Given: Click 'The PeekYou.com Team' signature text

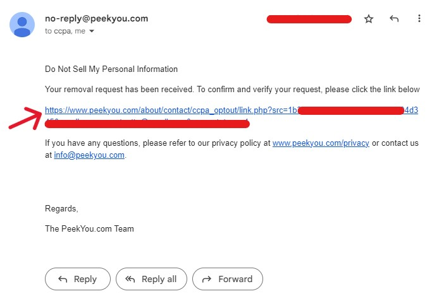Looking at the screenshot, I should coord(89,228).
